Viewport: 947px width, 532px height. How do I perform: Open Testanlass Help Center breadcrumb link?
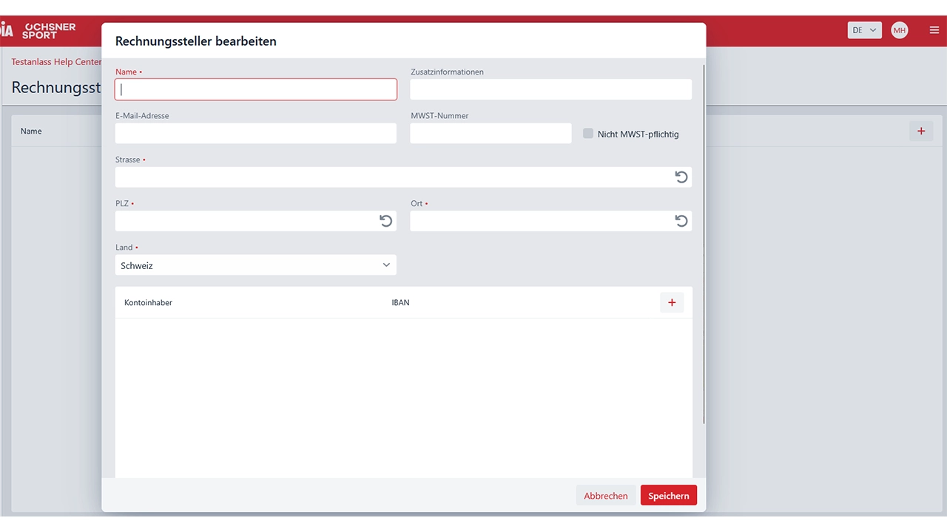click(56, 62)
